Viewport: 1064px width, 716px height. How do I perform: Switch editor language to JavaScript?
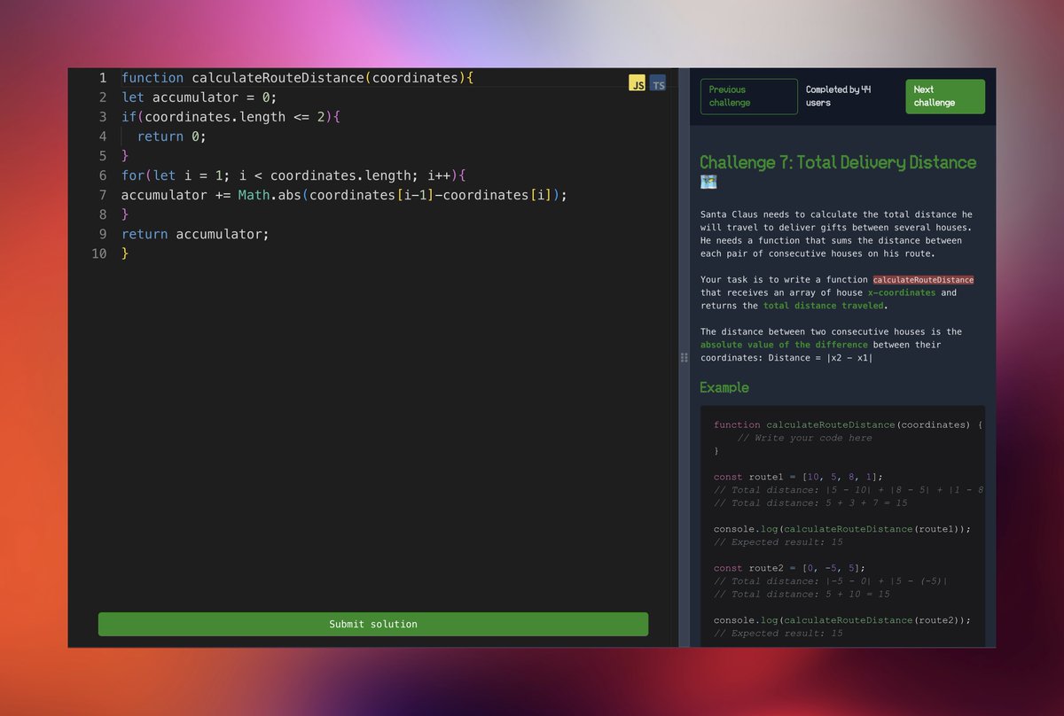point(638,83)
